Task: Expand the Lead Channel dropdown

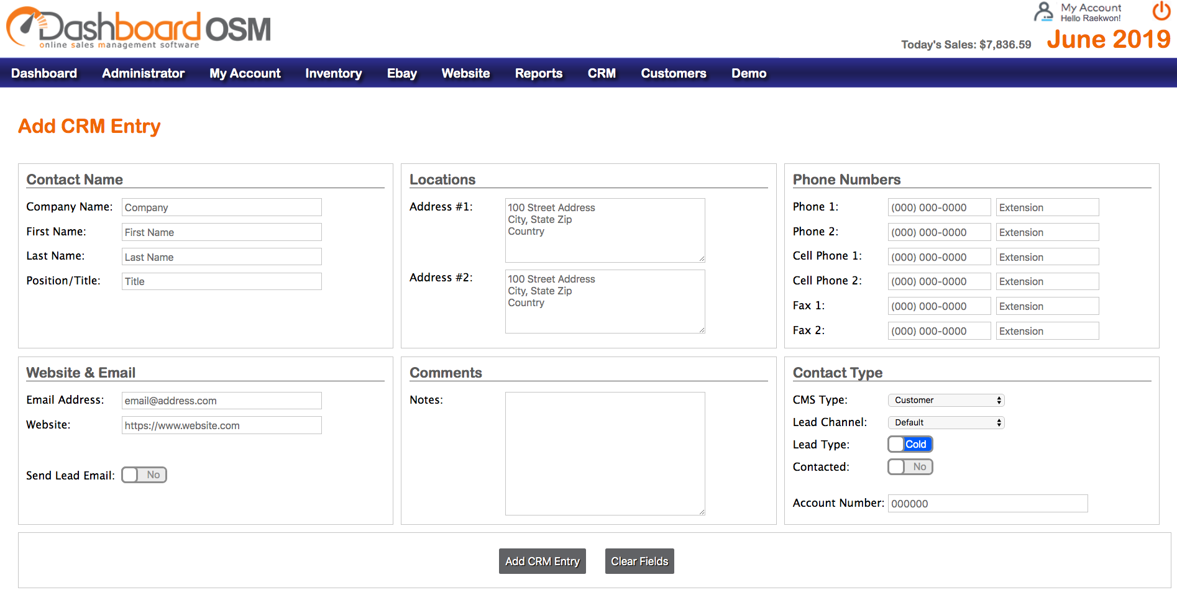Action: 946,422
